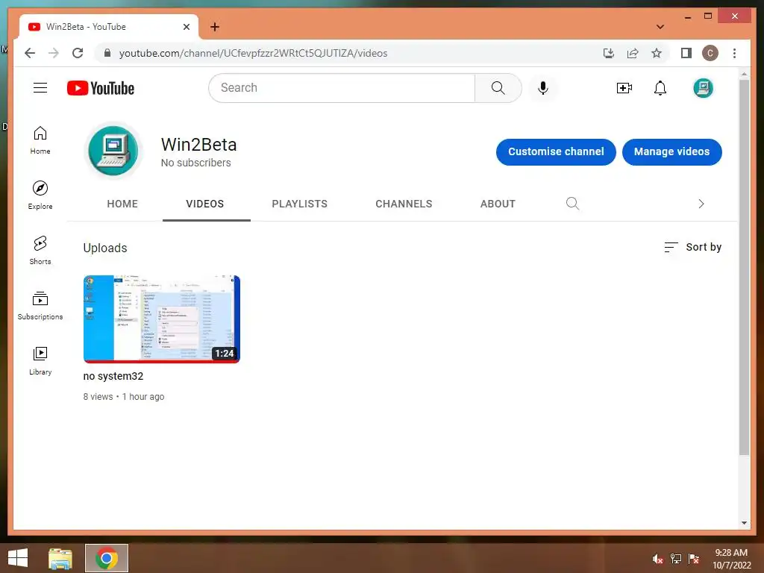Select the Win2Beta - YouTube browser tab

[x=108, y=27]
